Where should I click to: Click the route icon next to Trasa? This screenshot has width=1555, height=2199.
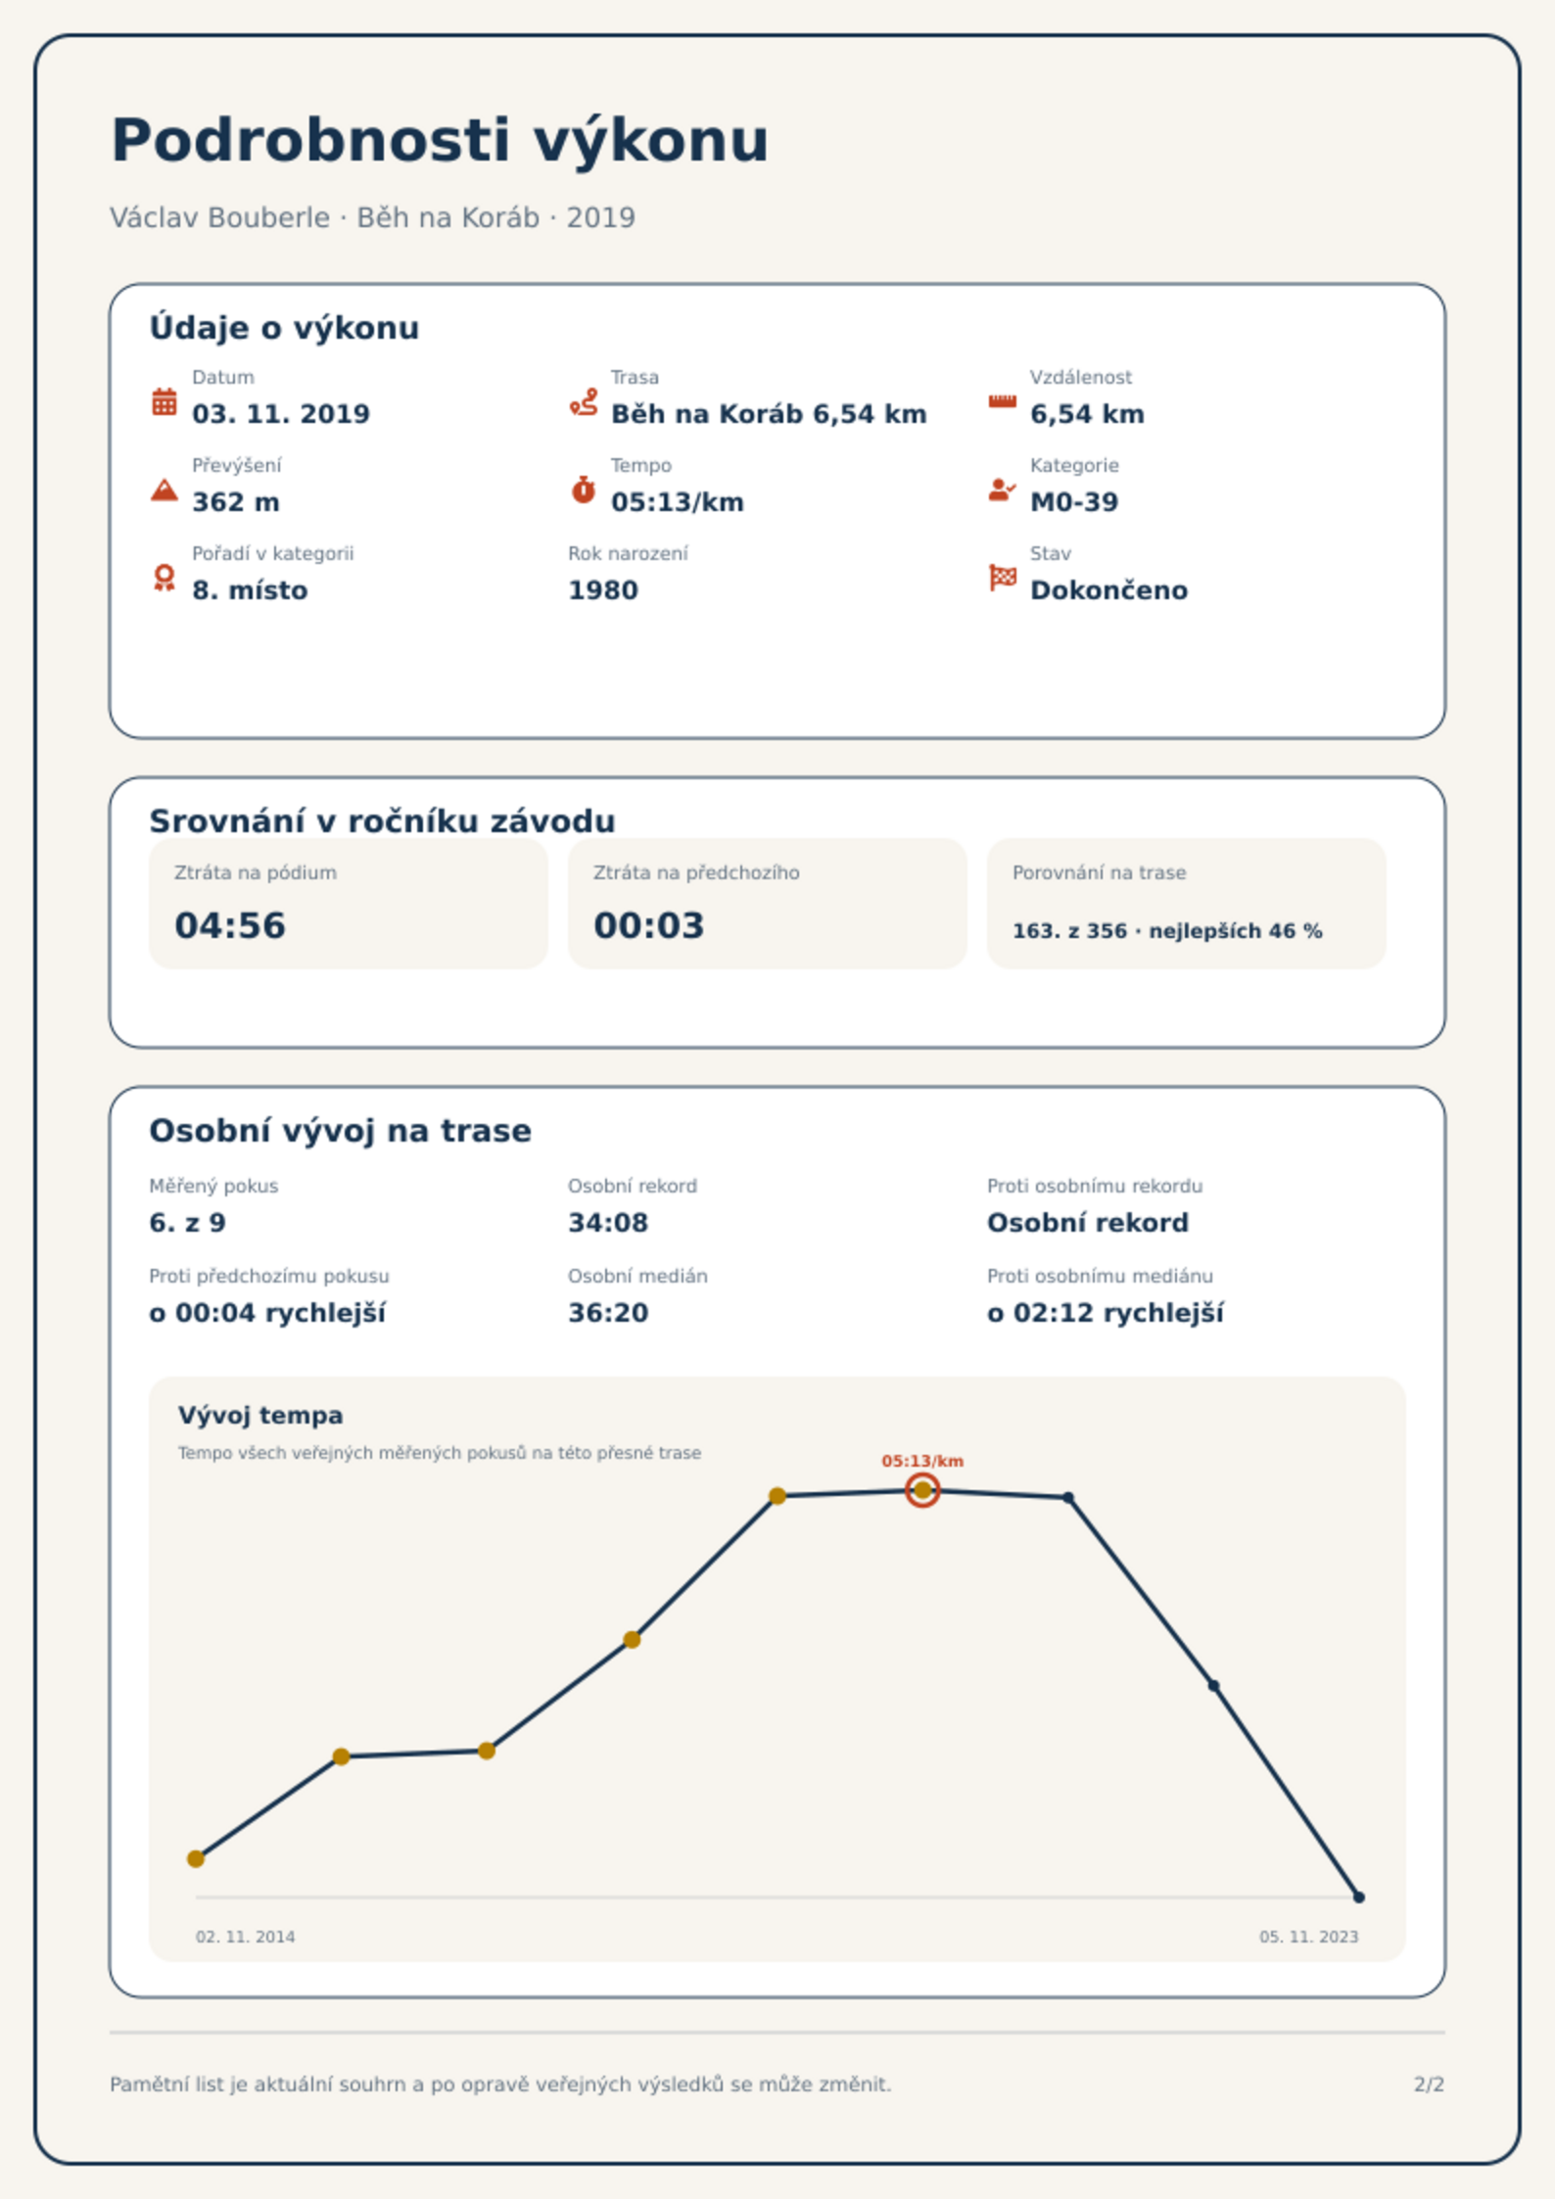tap(584, 401)
